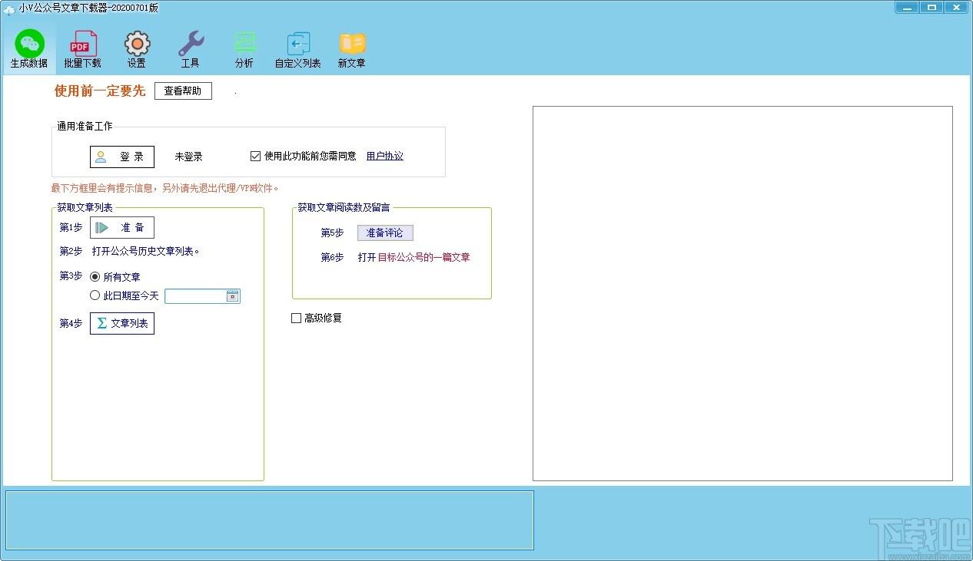973x561 pixels.
Task: Toggle the 使用此功能前您需同意 checkbox
Action: [x=256, y=156]
